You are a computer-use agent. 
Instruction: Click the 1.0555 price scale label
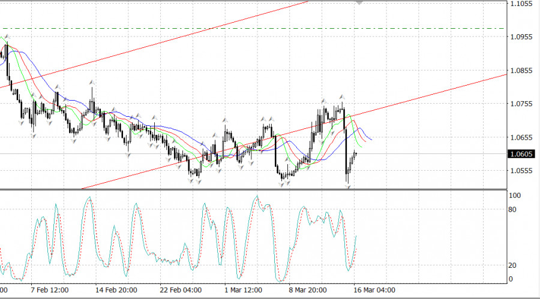(521, 171)
